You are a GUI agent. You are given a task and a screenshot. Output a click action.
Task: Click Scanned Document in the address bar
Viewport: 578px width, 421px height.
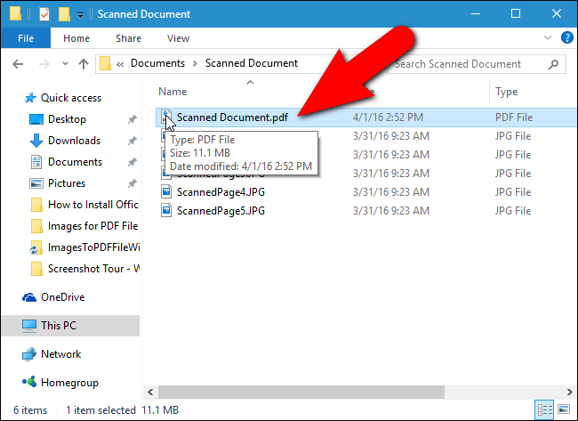tap(252, 63)
